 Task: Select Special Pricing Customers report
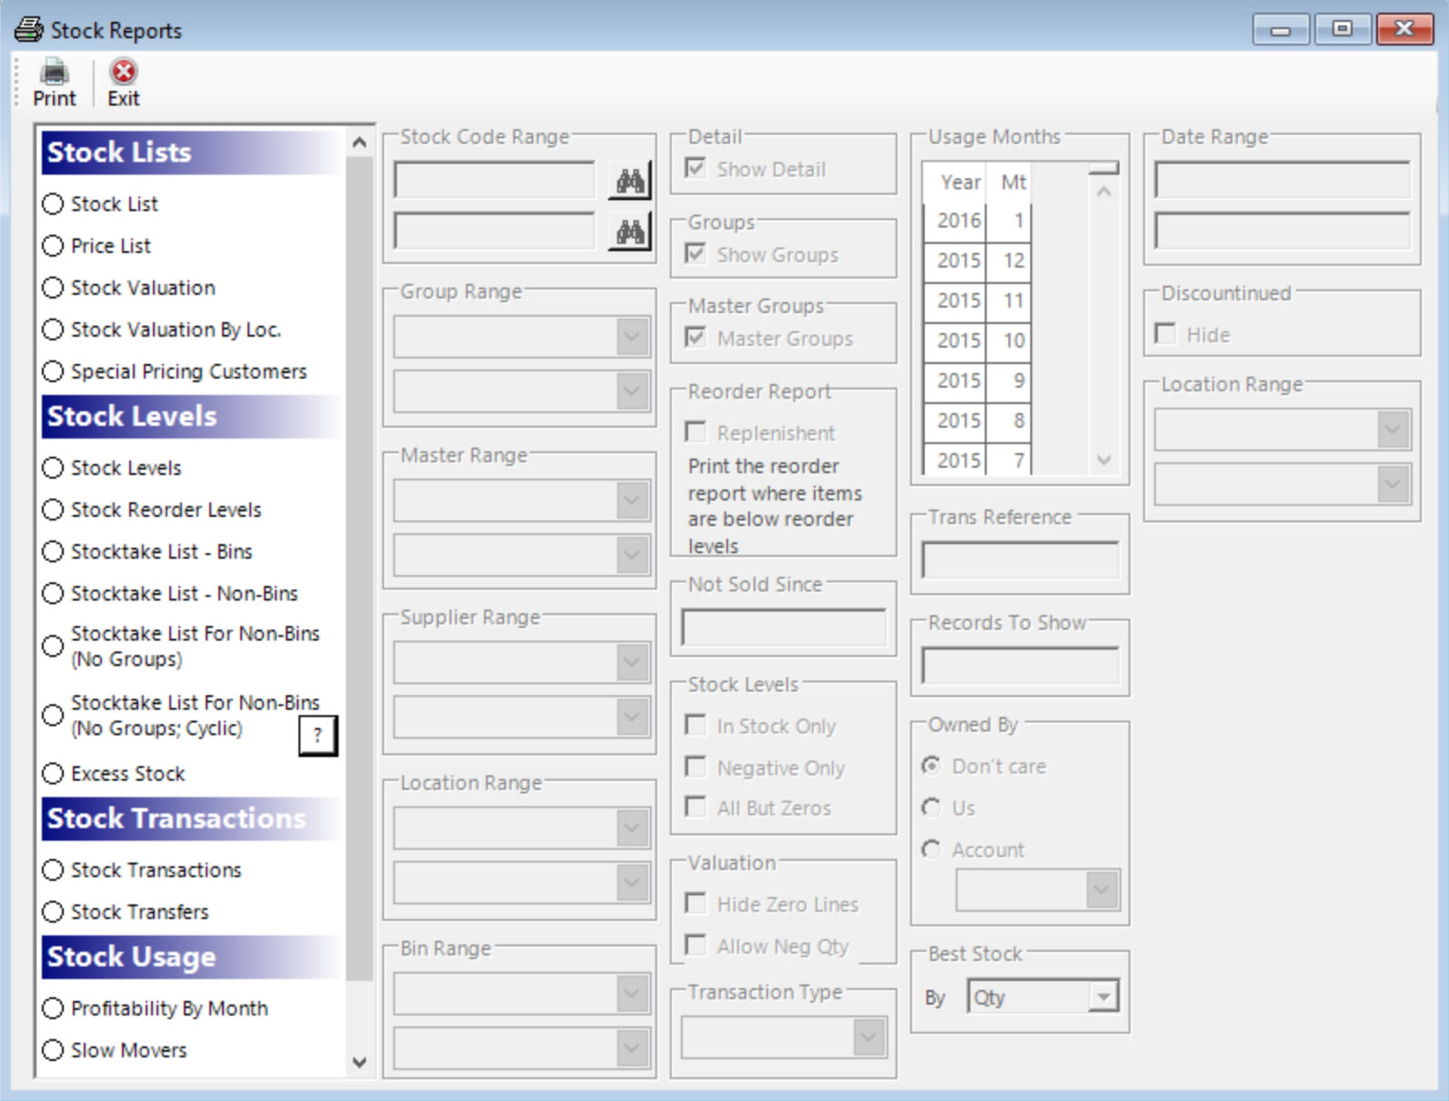click(x=53, y=371)
